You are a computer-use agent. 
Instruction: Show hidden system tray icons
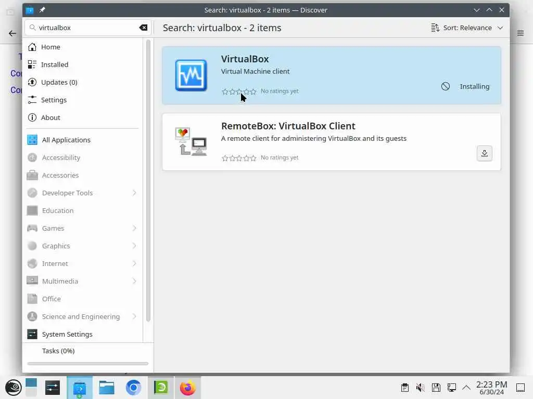466,388
